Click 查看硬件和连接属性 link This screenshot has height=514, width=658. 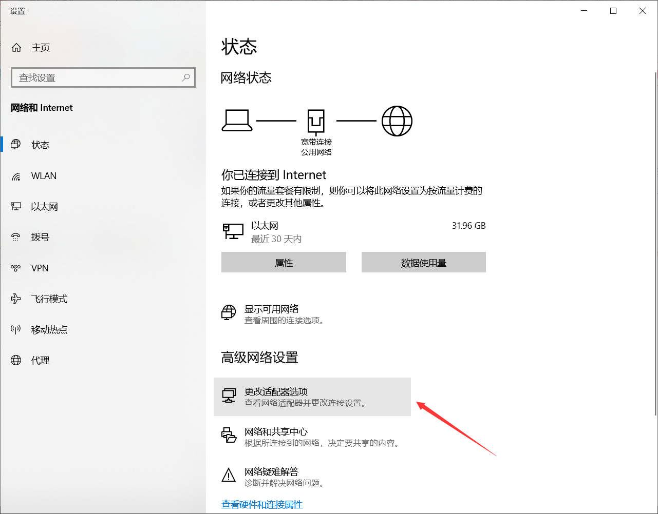(x=262, y=505)
